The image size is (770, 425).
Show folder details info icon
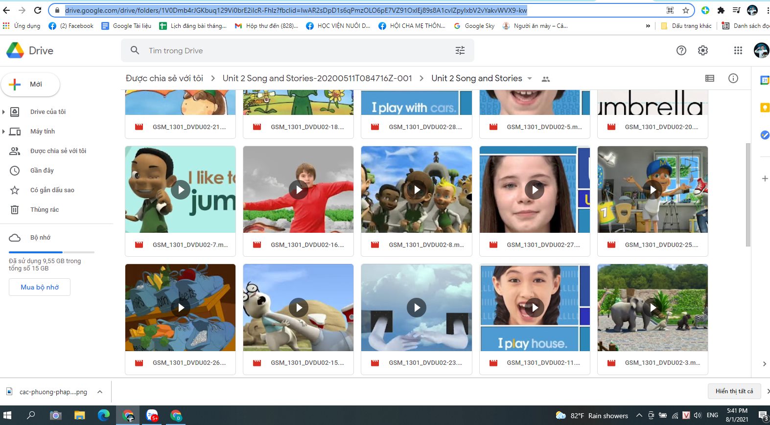pos(733,78)
